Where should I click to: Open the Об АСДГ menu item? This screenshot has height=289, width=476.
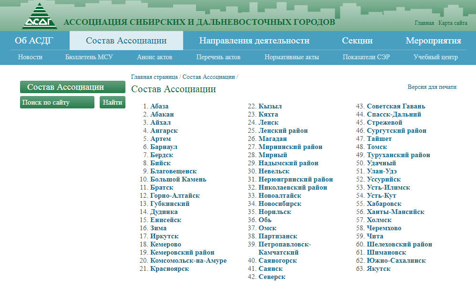(34, 41)
